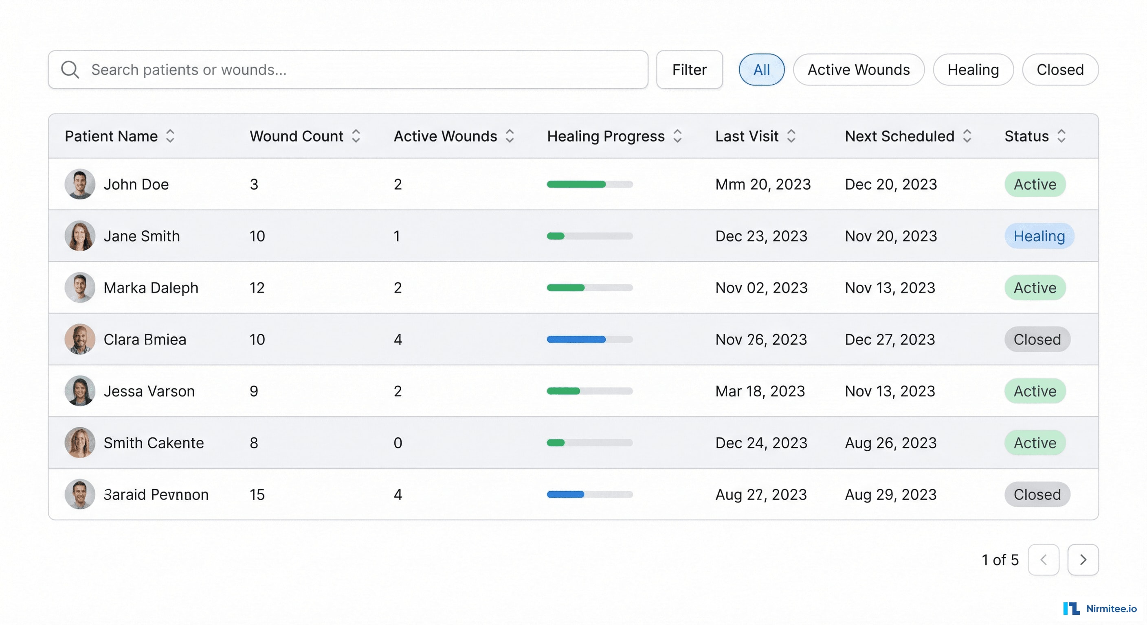Select Clara Bmiea's profile photo
This screenshot has width=1147, height=625.
[80, 339]
